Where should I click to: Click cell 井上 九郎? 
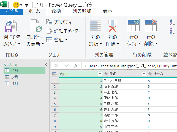point(125,109)
